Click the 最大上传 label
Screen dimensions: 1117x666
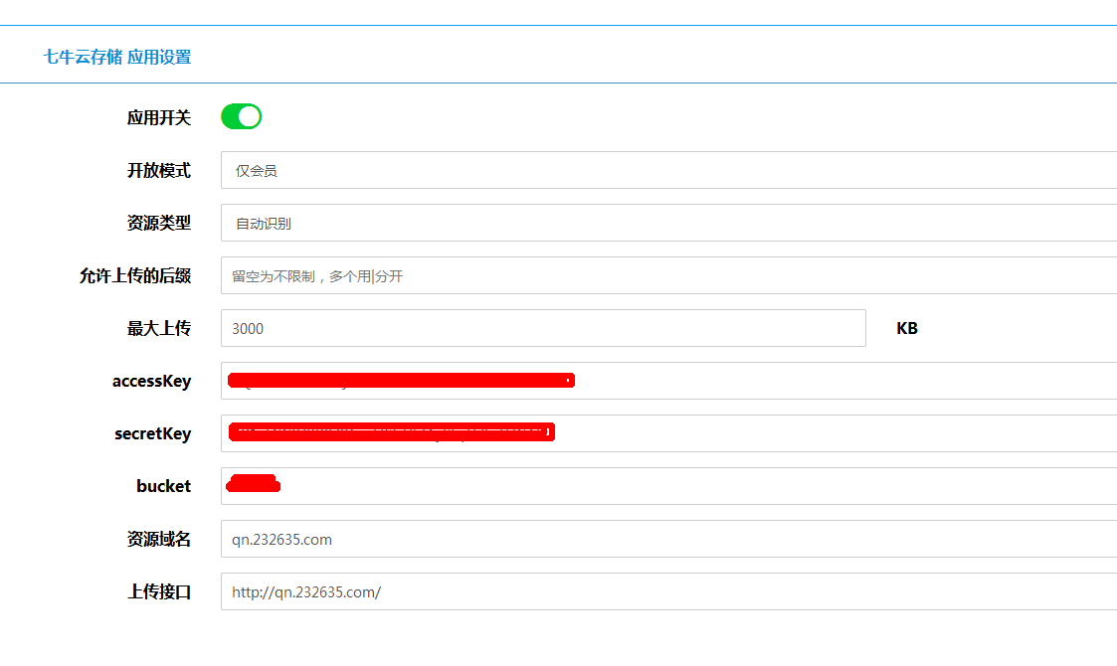(x=159, y=328)
